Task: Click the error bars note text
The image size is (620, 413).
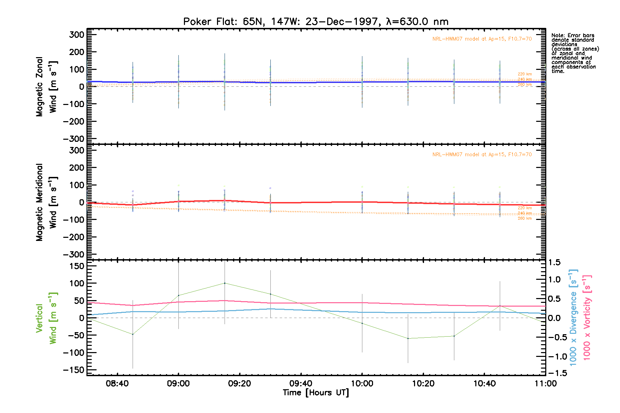Action: (575, 53)
